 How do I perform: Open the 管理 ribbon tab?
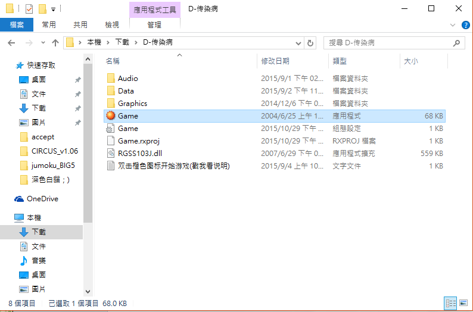click(x=155, y=25)
